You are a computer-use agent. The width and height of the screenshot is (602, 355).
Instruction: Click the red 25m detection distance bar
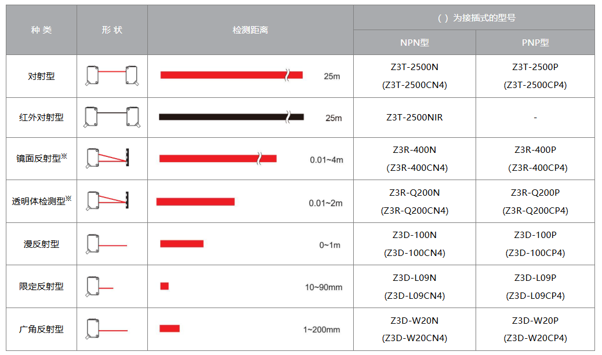[x=231, y=75]
